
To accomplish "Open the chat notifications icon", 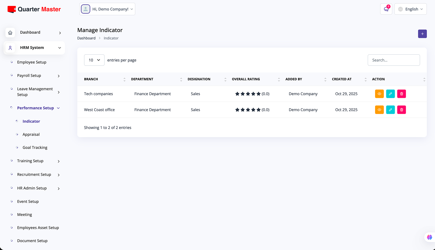I will pos(386,9).
